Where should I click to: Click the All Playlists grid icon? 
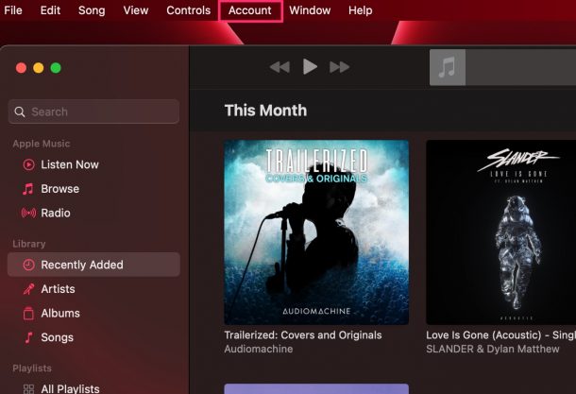[x=28, y=389]
